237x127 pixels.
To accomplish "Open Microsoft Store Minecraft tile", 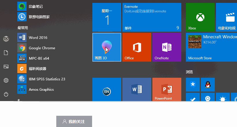I will tap(212, 47).
